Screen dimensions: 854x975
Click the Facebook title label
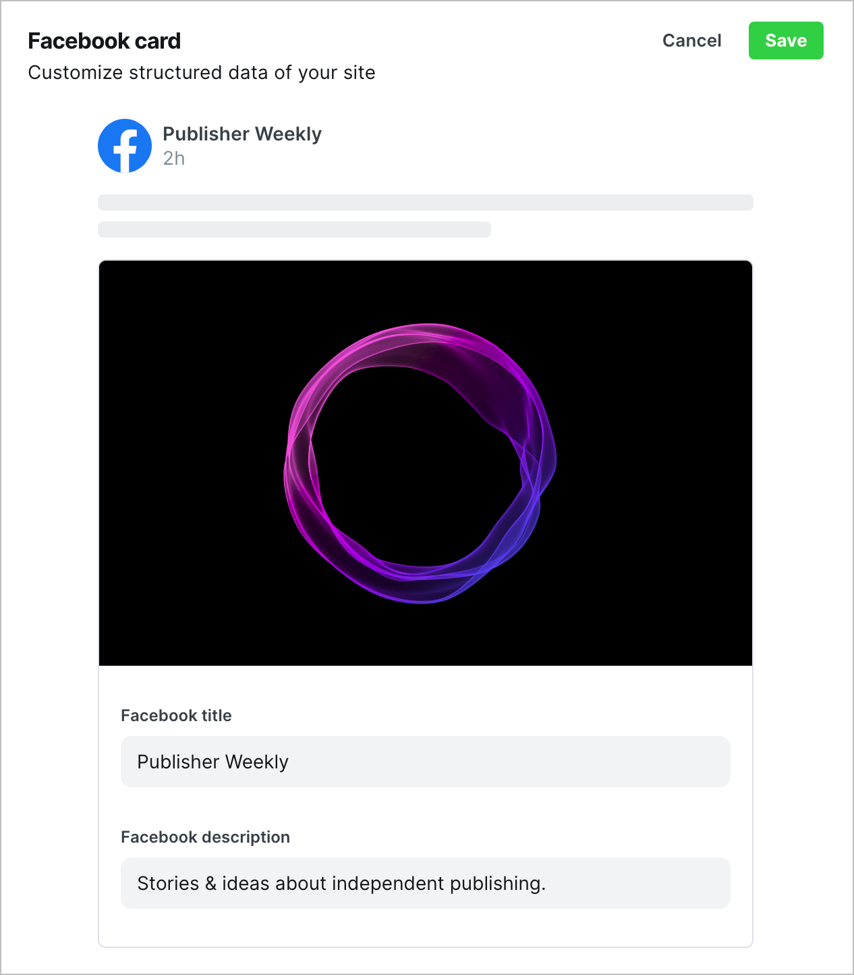pyautogui.click(x=176, y=716)
